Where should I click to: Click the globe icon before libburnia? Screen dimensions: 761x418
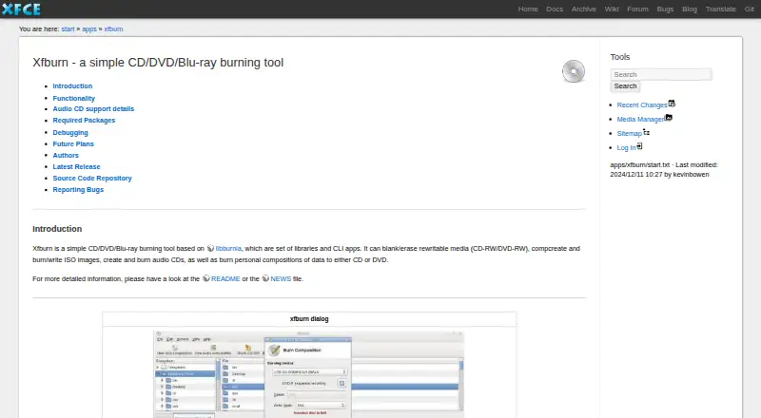point(210,248)
